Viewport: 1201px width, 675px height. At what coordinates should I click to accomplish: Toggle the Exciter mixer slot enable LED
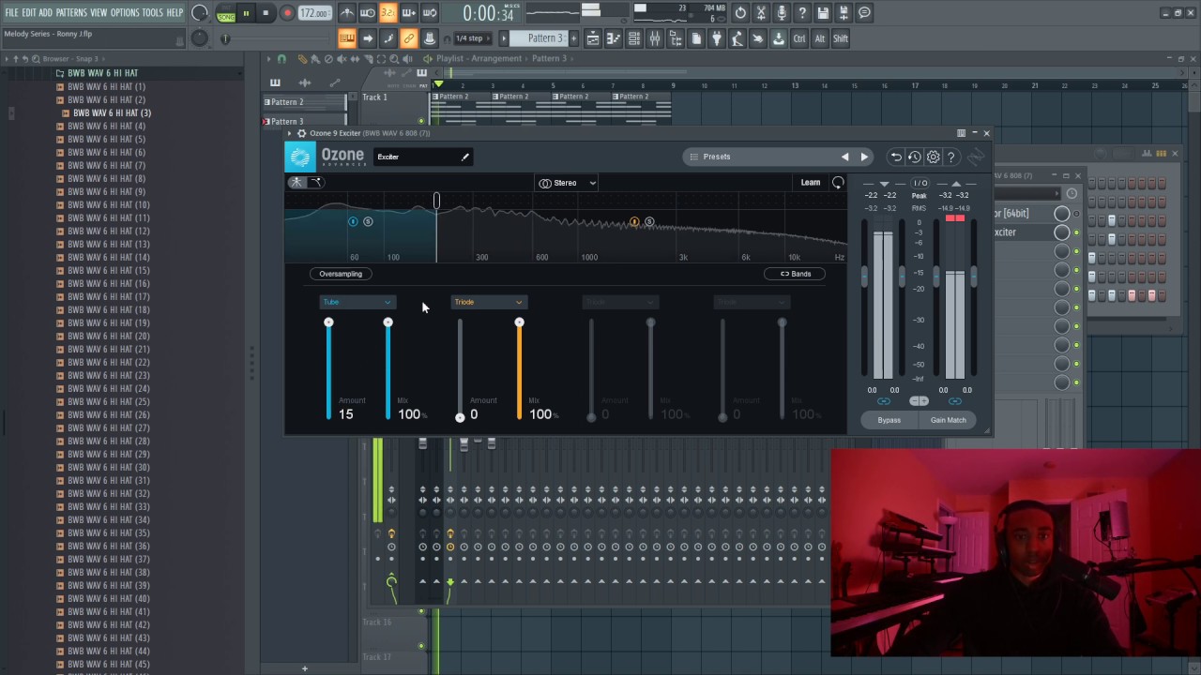pyautogui.click(x=1076, y=232)
